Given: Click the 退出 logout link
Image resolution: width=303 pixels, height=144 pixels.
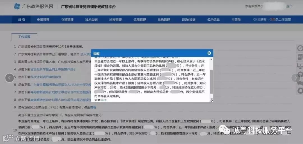Looking at the screenshot, I should [290, 6].
